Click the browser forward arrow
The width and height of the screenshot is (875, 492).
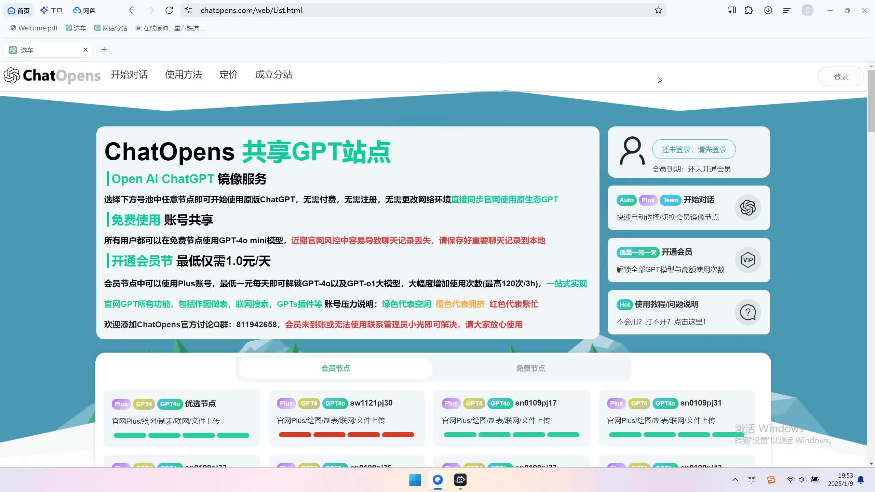coord(150,10)
